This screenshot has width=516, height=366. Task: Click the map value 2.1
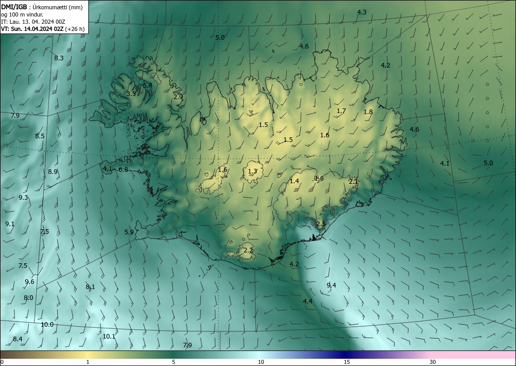click(353, 181)
